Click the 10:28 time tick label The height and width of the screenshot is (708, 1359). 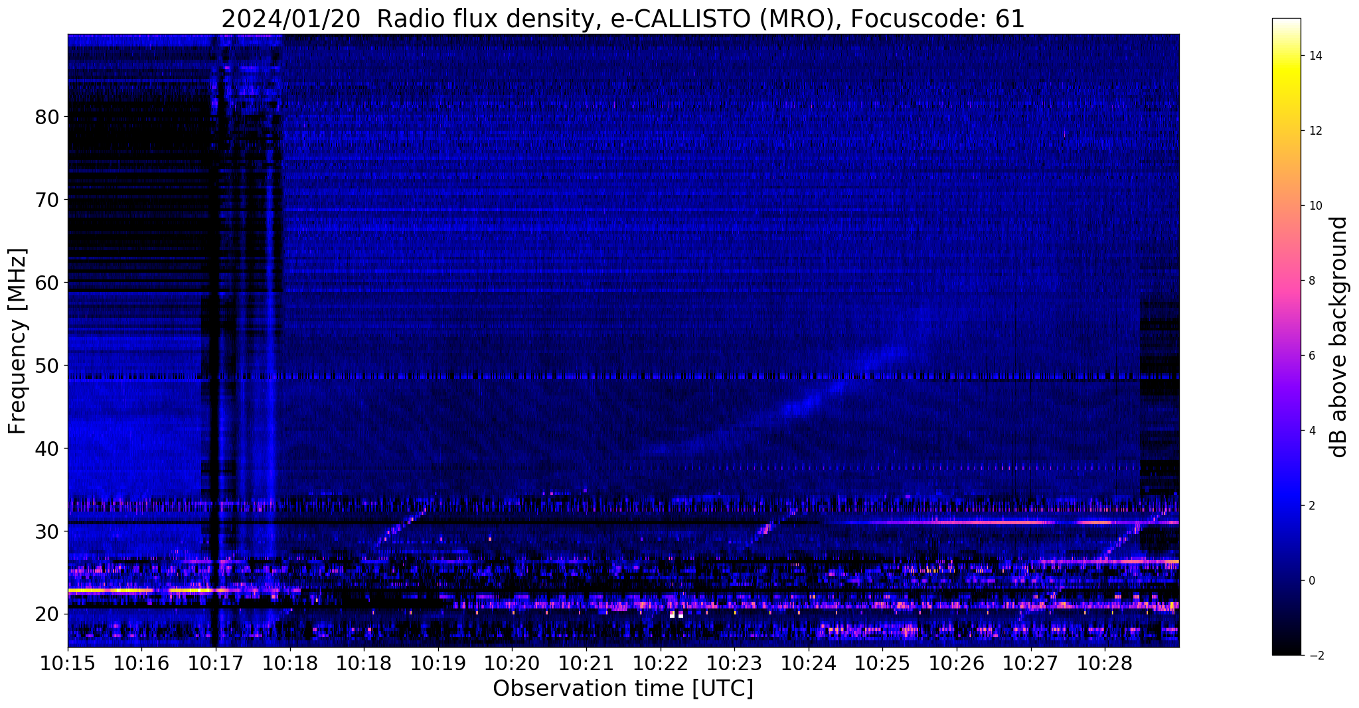(x=1105, y=664)
